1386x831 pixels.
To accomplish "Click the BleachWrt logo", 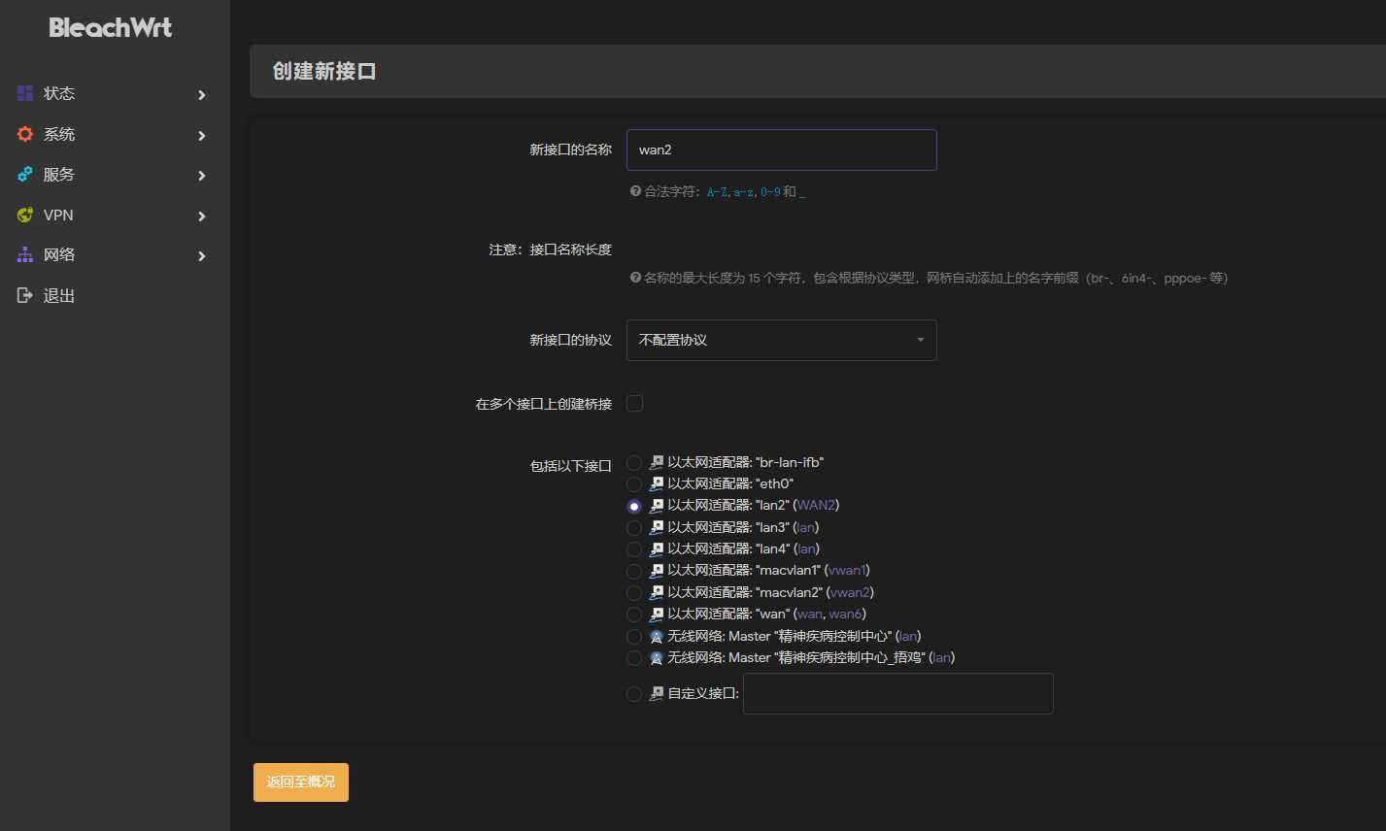I will (111, 28).
